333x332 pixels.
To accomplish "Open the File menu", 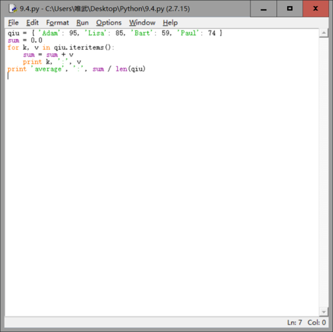I will click(13, 23).
